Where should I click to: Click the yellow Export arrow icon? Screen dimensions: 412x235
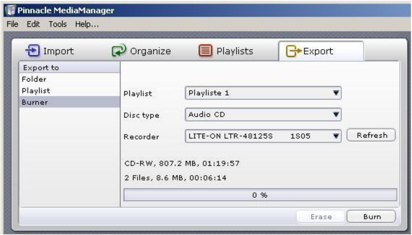coord(293,51)
